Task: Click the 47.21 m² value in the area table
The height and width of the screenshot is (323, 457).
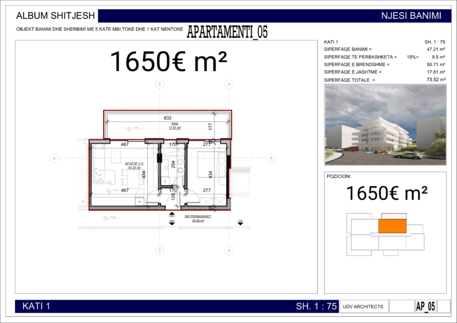Action: pyautogui.click(x=436, y=49)
